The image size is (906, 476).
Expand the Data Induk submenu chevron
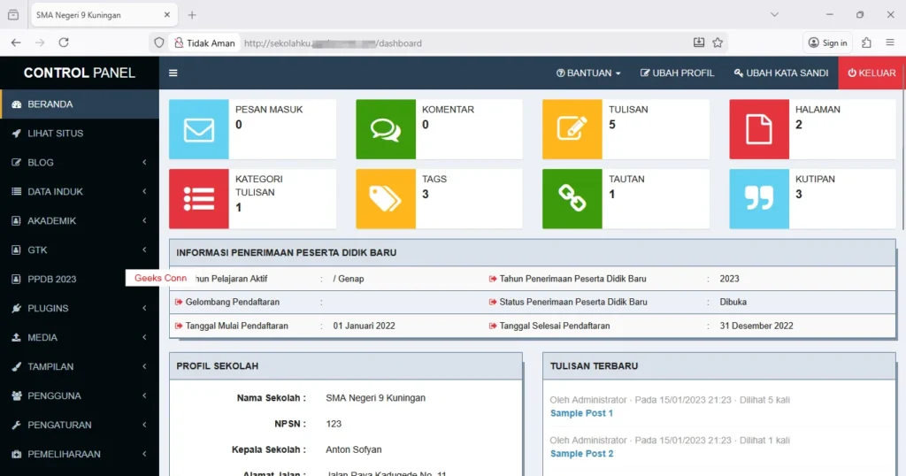(x=144, y=191)
